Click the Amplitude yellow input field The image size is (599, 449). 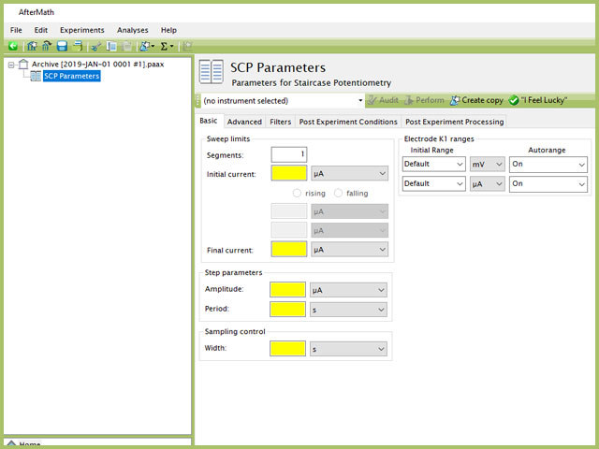click(287, 290)
